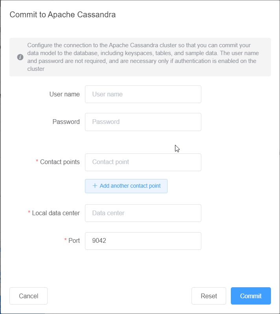Image resolution: width=280 pixels, height=314 pixels.
Task: Click into the Password field
Action: pyautogui.click(x=143, y=122)
